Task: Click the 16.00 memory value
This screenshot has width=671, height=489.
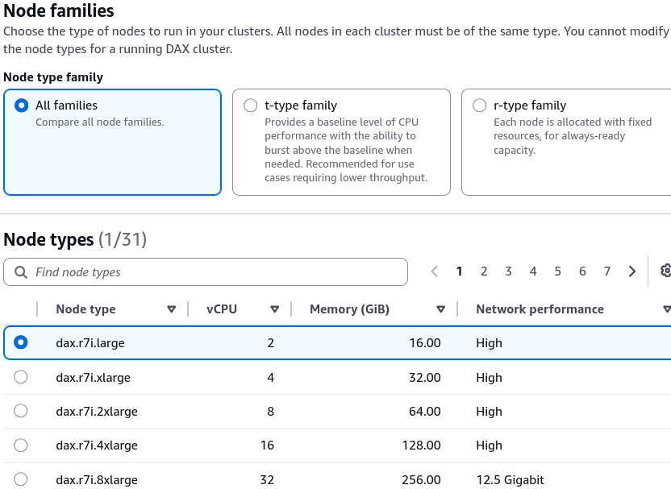Action: tap(425, 343)
